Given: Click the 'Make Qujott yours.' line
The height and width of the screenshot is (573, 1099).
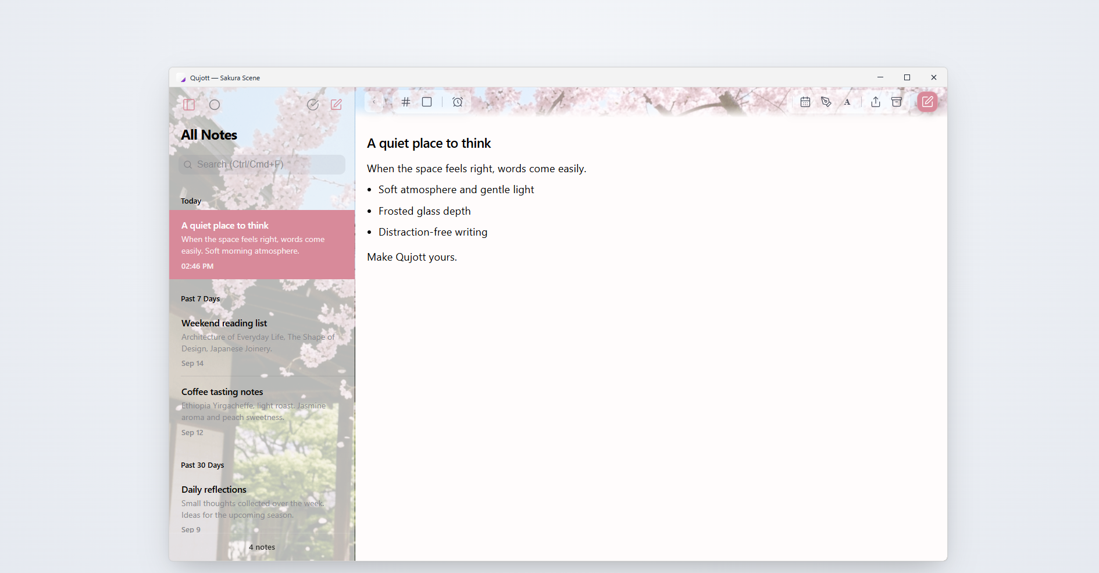Looking at the screenshot, I should (x=412, y=257).
